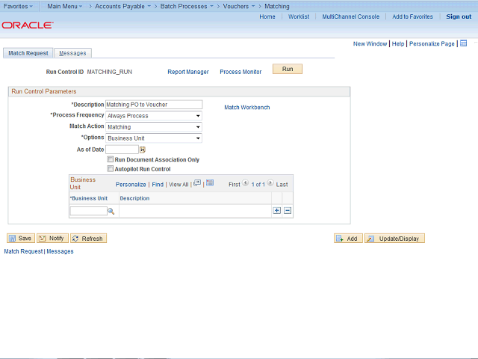This screenshot has height=359, width=478.
Task: Open the Main Menu dropdown
Action: (x=65, y=6)
